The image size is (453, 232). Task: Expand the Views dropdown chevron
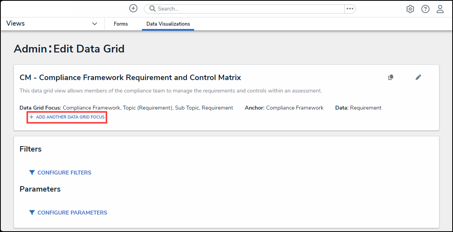94,24
